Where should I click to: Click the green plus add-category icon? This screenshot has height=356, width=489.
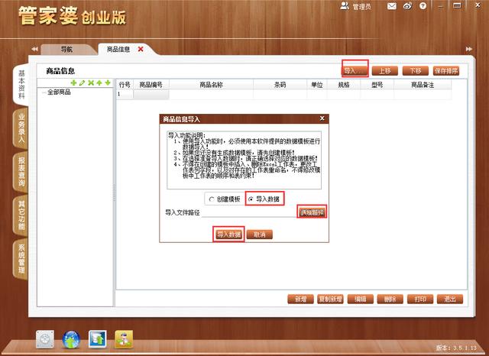(73, 83)
